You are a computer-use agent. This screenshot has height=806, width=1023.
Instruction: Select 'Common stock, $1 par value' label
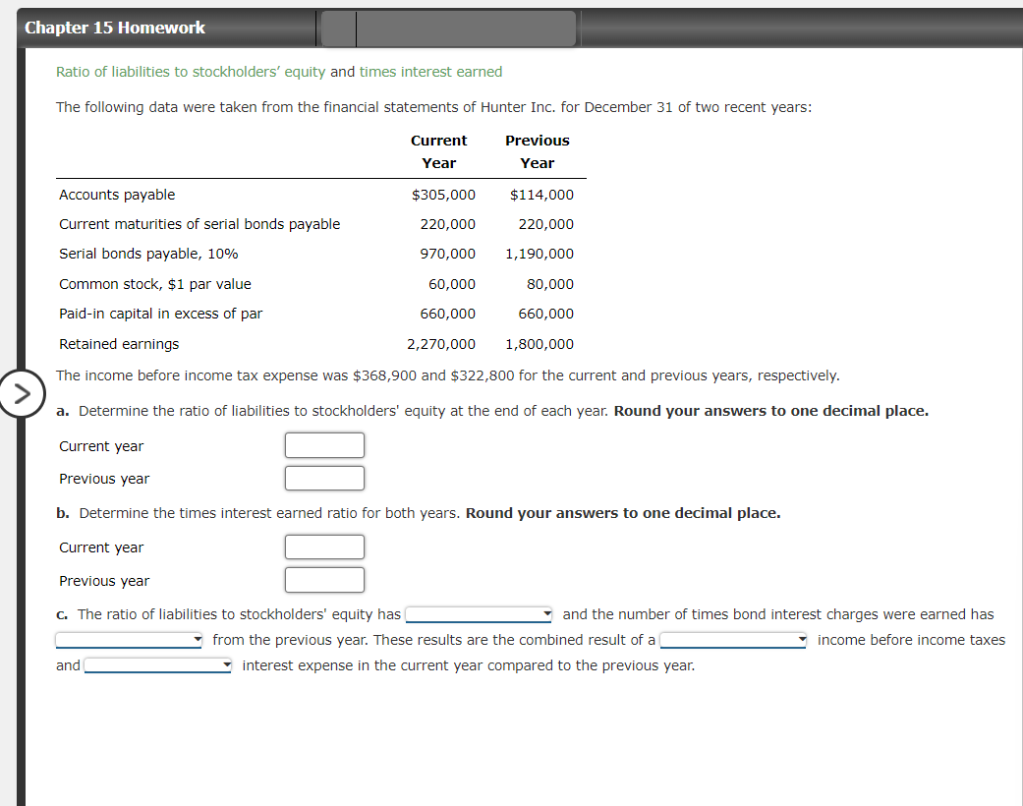point(155,284)
